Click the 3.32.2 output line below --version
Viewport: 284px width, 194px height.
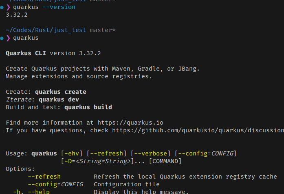17,15
